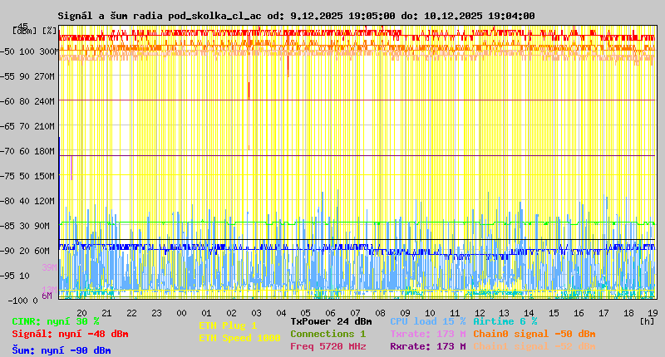The image size is (665, 357).
Task: Click the graph title text at top
Action: point(296,16)
